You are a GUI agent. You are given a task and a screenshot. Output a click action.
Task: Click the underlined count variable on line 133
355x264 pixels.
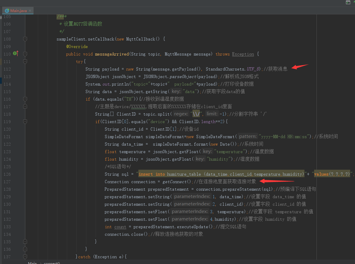[x=120, y=227]
